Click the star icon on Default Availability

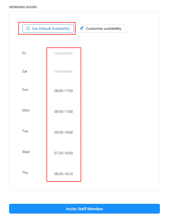pos(28,28)
